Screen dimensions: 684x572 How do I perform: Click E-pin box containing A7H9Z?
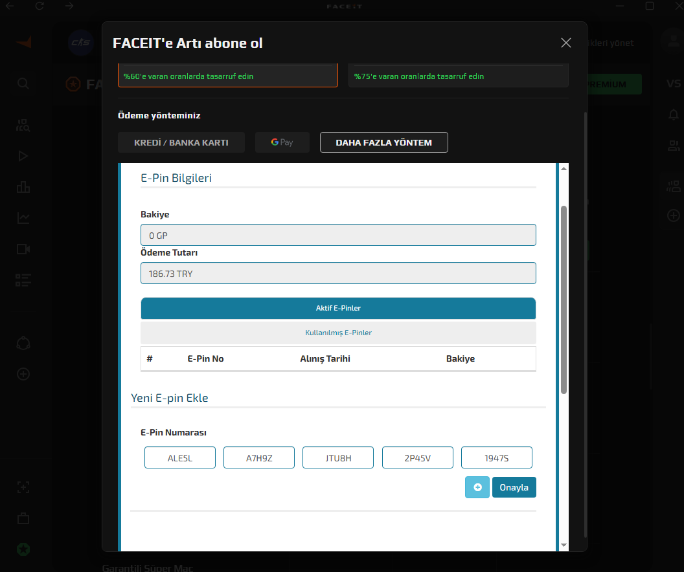click(259, 458)
